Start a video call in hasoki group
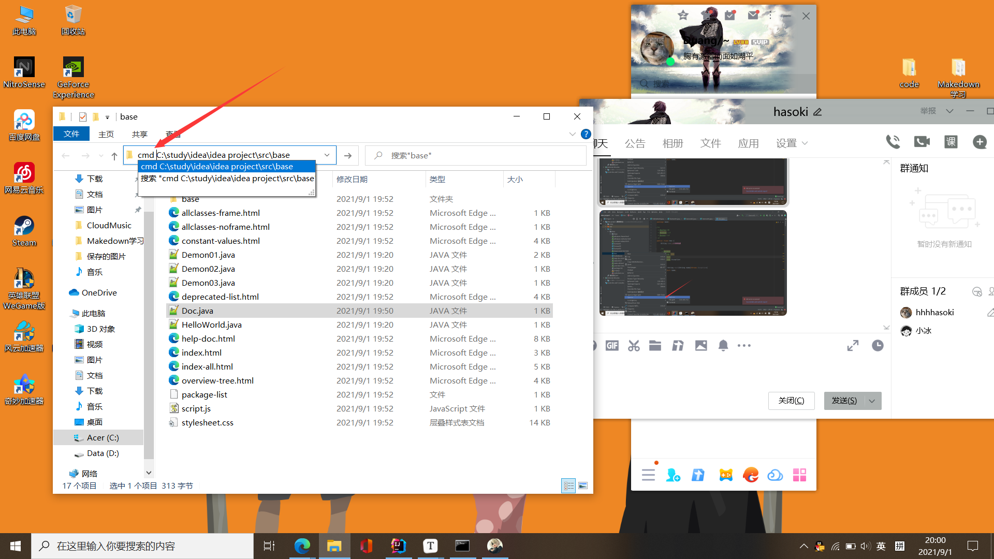Viewport: 994px width, 559px height. click(x=922, y=142)
